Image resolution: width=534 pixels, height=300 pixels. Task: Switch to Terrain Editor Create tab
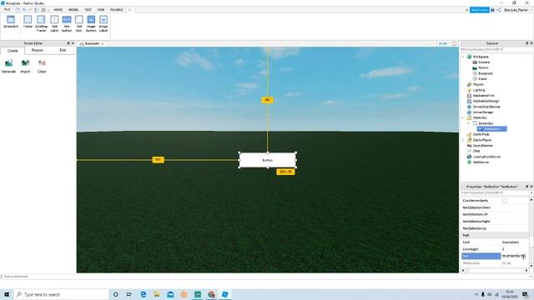click(13, 51)
